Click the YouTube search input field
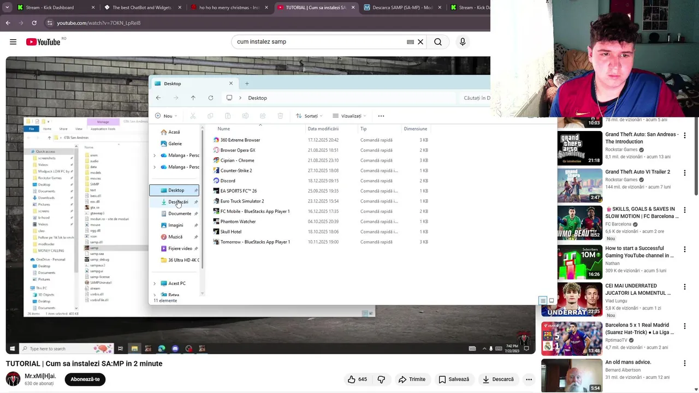 click(319, 41)
